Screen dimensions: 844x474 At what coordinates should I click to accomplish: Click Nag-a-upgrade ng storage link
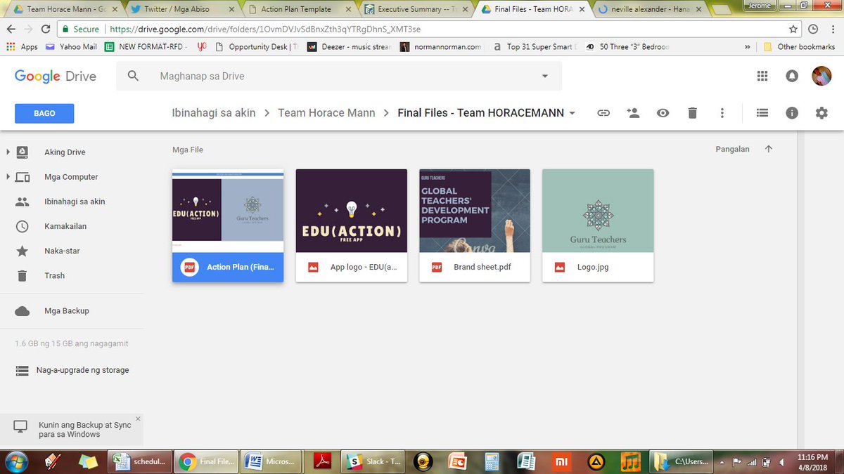[x=82, y=370]
